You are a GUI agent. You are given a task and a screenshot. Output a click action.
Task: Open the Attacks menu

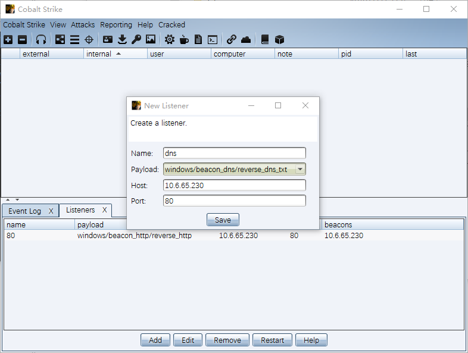pyautogui.click(x=83, y=25)
